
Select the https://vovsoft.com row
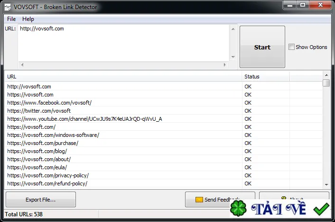tap(163, 95)
